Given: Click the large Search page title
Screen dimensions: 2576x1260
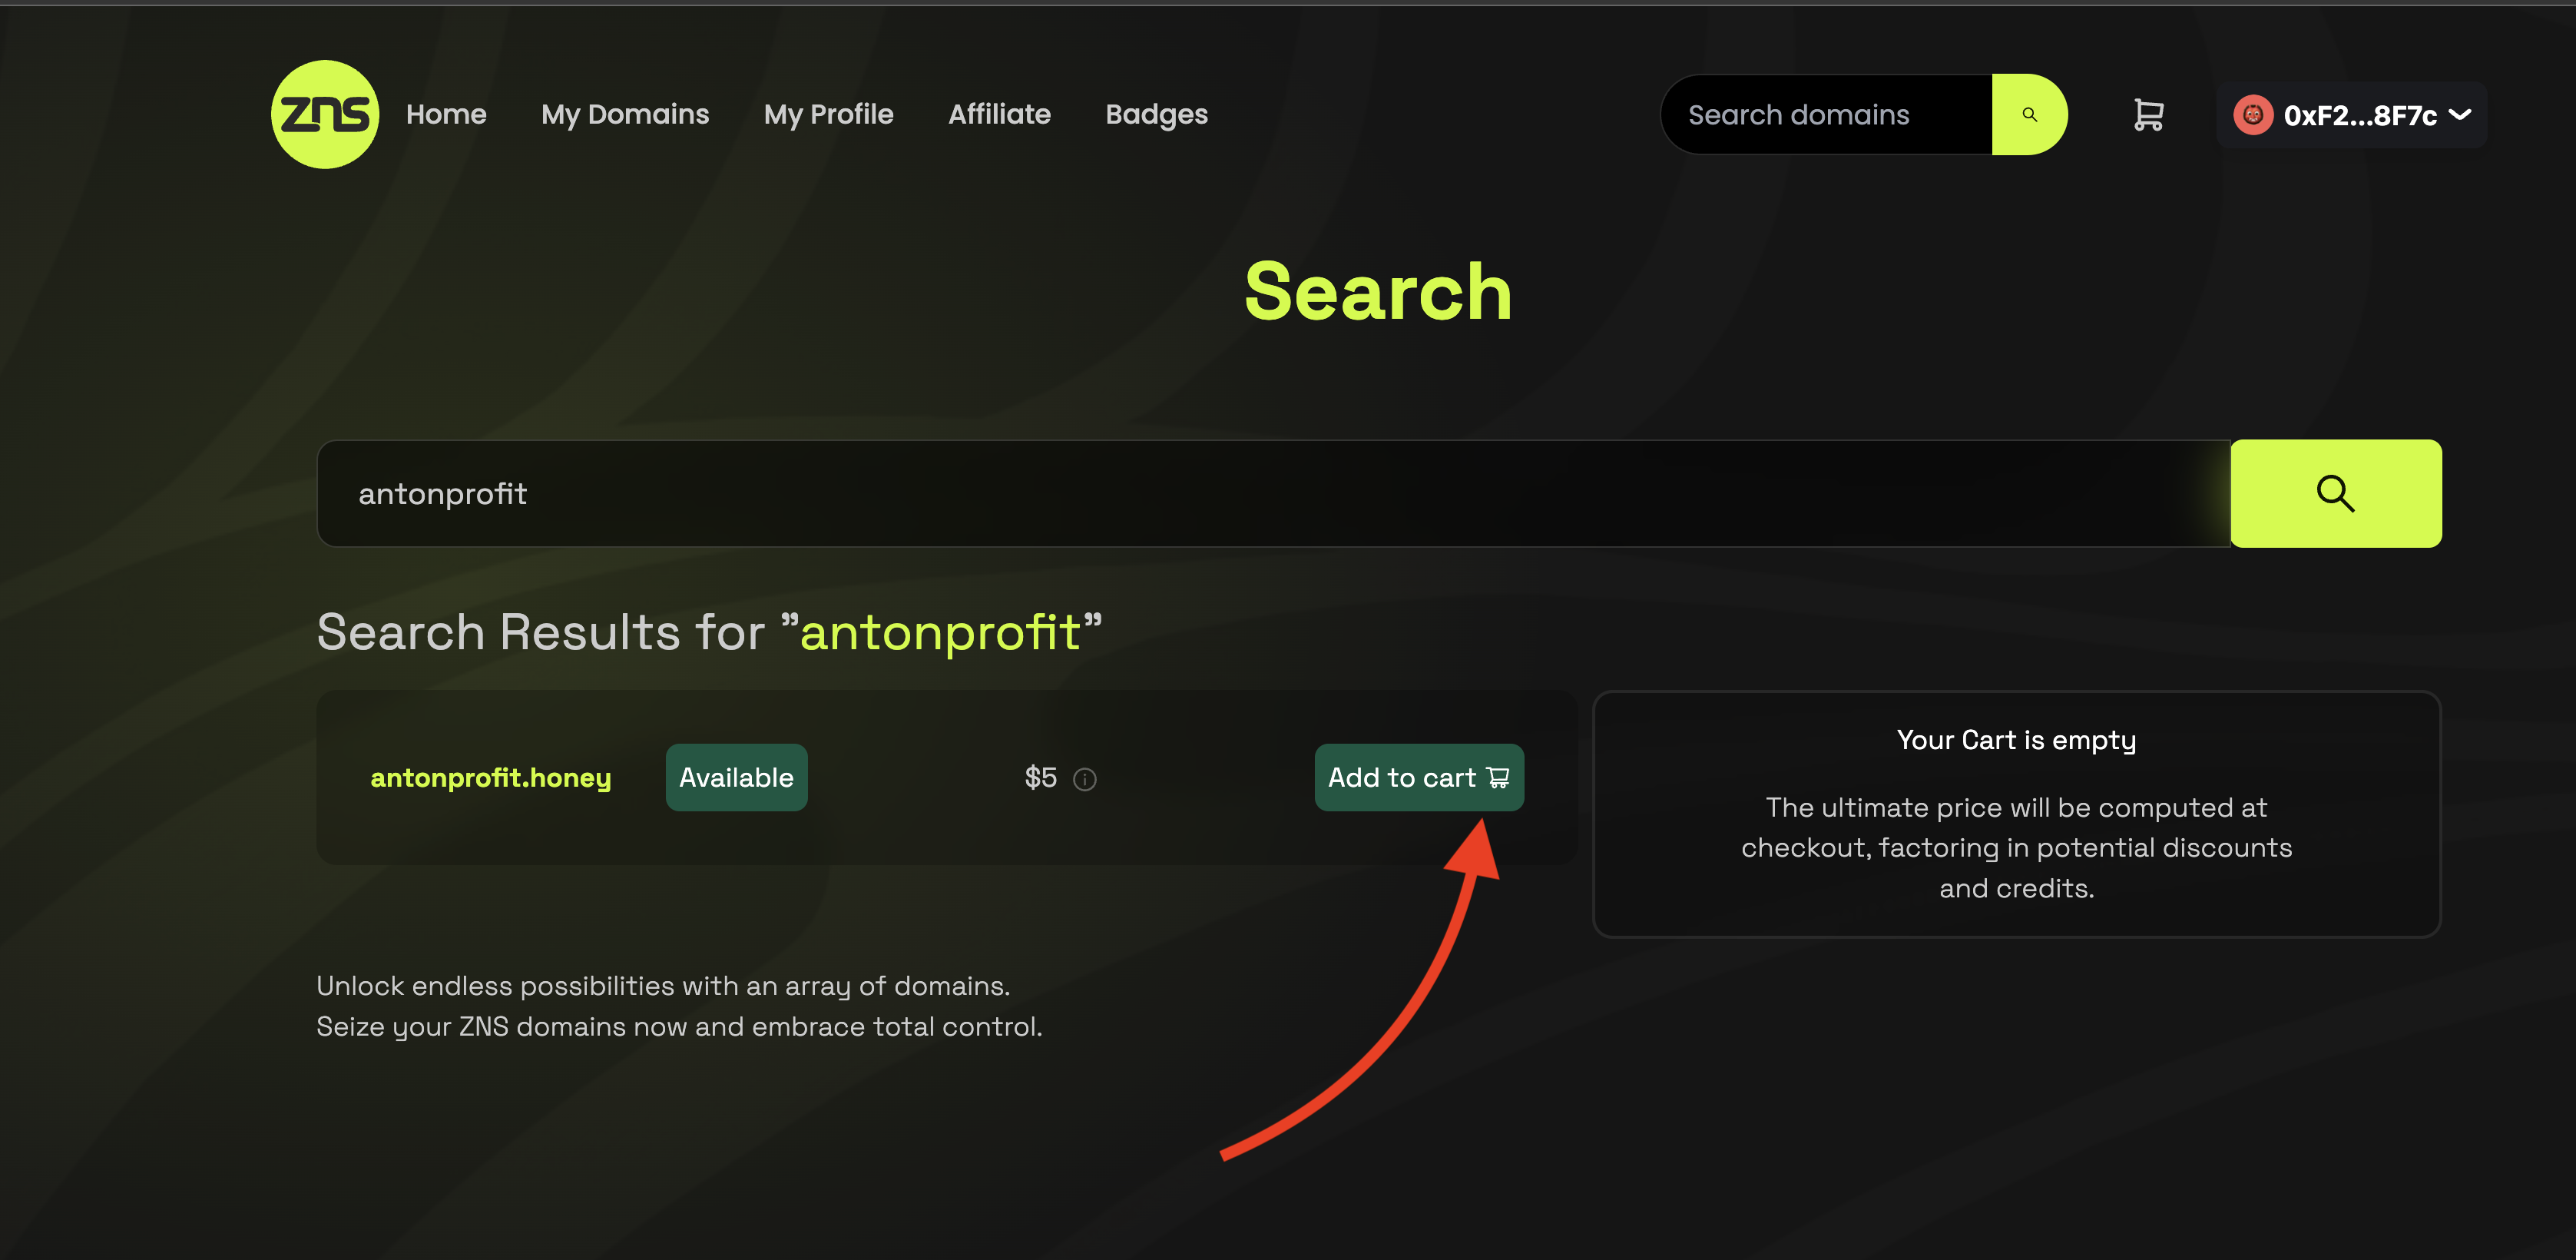Looking at the screenshot, I should [x=1378, y=291].
